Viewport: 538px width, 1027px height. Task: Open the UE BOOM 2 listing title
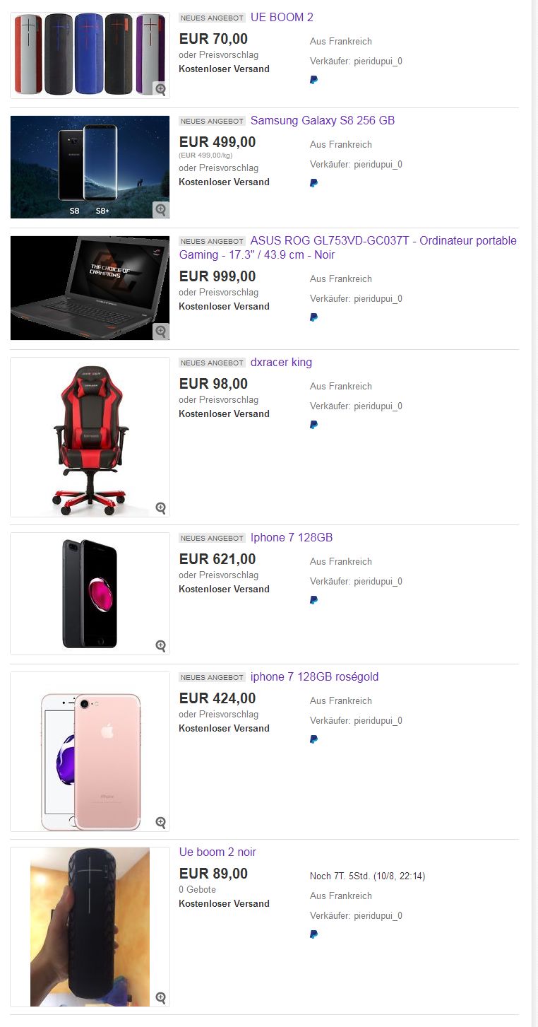(x=282, y=18)
